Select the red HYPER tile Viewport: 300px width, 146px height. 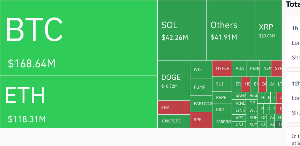coord(222,68)
